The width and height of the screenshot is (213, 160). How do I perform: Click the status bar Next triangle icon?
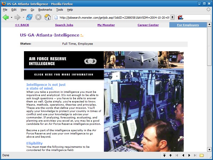pyautogui.click(x=189, y=155)
